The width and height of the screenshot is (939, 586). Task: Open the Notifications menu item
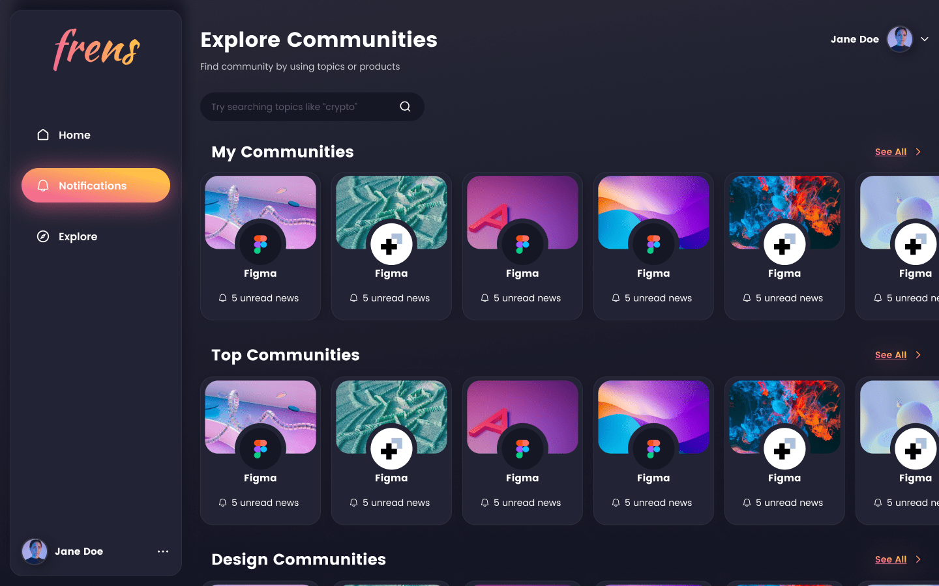point(96,186)
